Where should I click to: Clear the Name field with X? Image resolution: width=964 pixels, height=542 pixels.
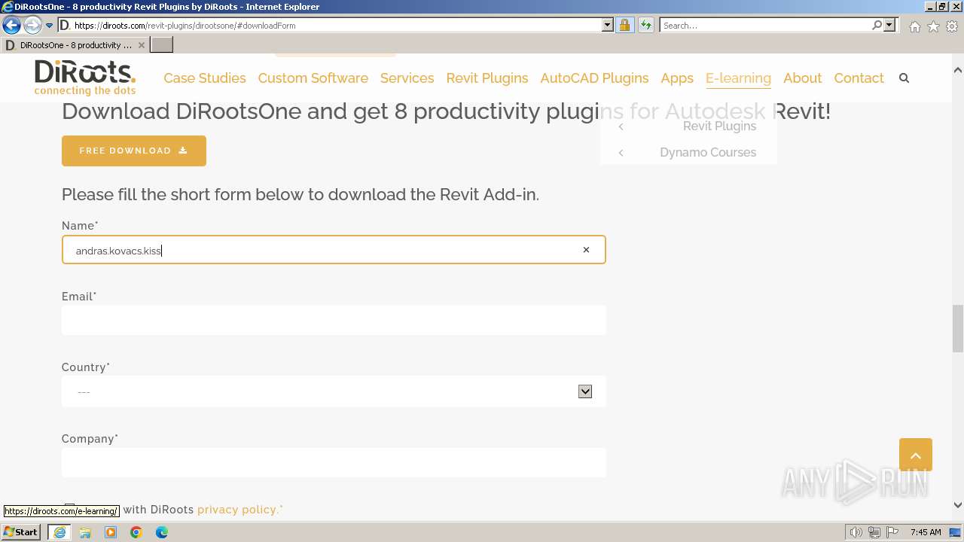tap(586, 250)
